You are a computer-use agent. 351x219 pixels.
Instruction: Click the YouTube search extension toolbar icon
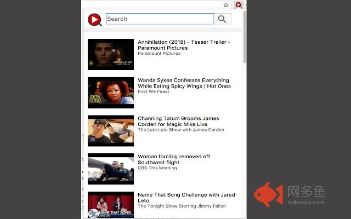point(239,5)
